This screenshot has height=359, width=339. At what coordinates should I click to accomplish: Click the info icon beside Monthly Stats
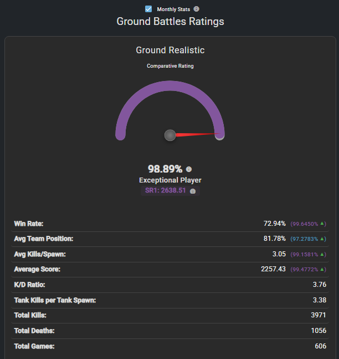click(x=197, y=9)
